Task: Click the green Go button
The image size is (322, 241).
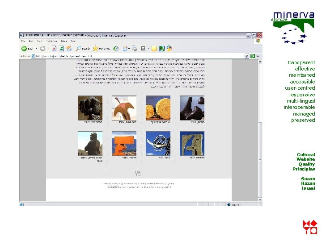Action: pos(254,56)
